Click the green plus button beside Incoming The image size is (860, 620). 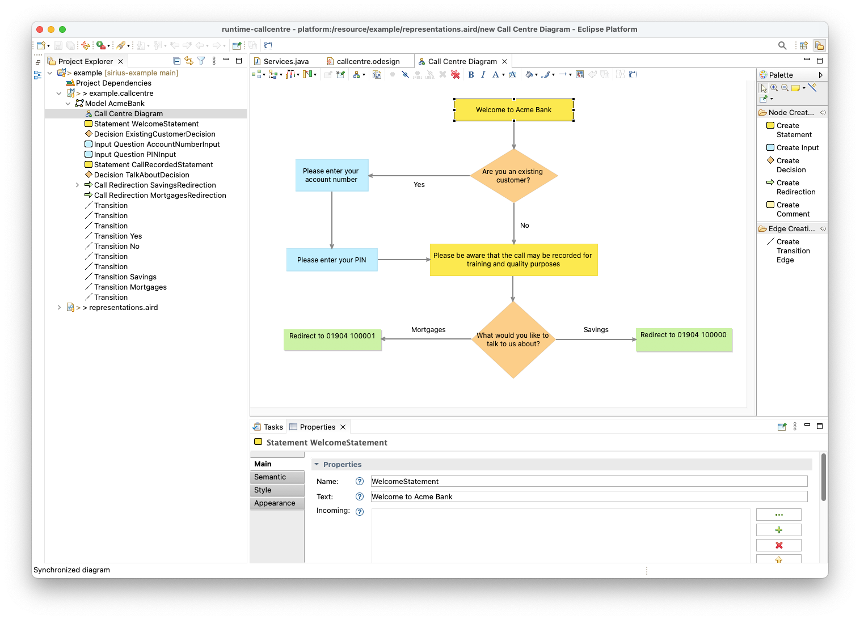point(778,530)
